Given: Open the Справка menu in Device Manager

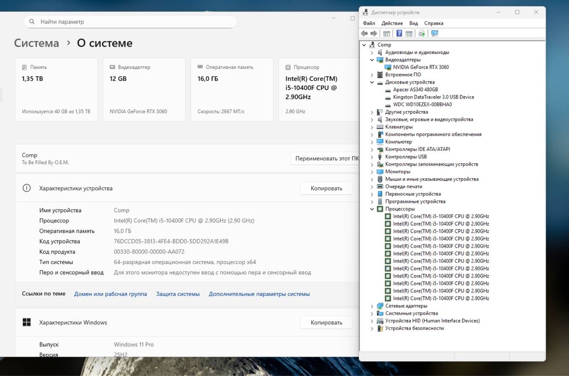Looking at the screenshot, I should (x=434, y=23).
